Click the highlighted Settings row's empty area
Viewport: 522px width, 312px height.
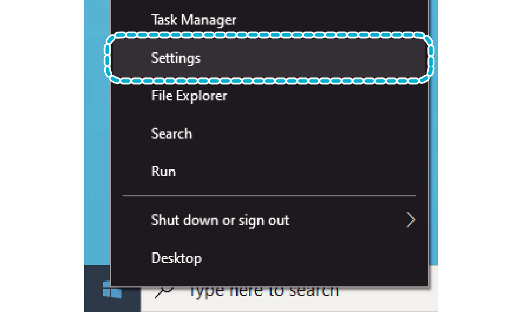coord(313,58)
